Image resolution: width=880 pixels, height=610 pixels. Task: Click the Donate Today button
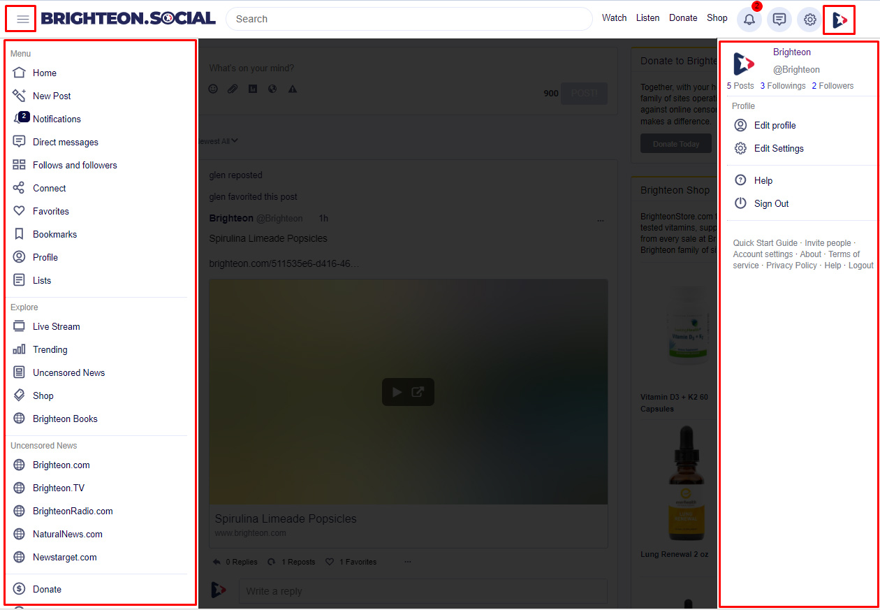click(676, 144)
